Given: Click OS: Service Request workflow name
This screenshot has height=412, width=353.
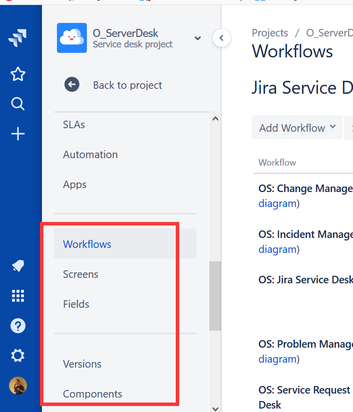Looking at the screenshot, I should [306, 397].
